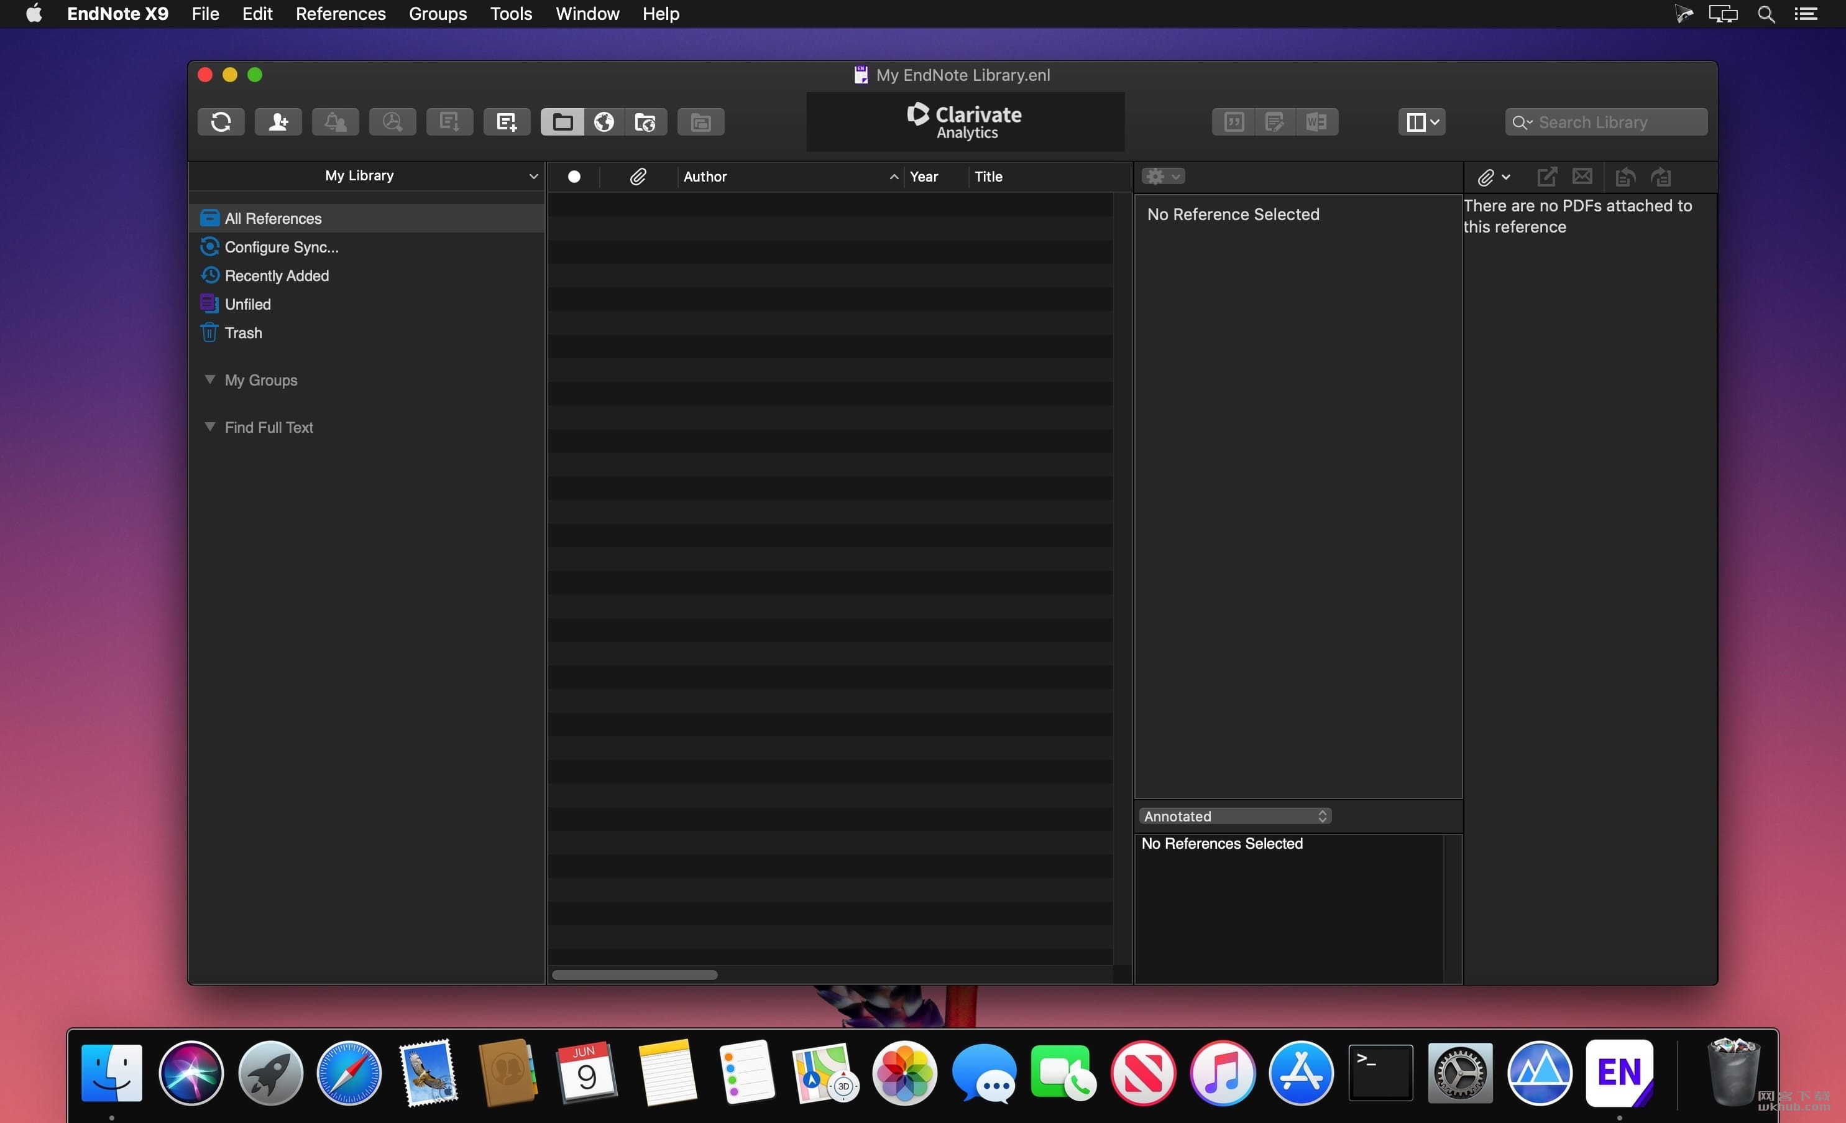Collapse the My Groups section
This screenshot has height=1123, width=1846.
pos(210,379)
